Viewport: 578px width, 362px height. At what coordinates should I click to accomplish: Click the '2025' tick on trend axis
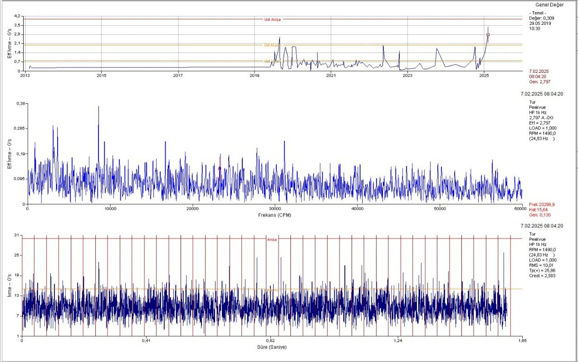click(484, 76)
